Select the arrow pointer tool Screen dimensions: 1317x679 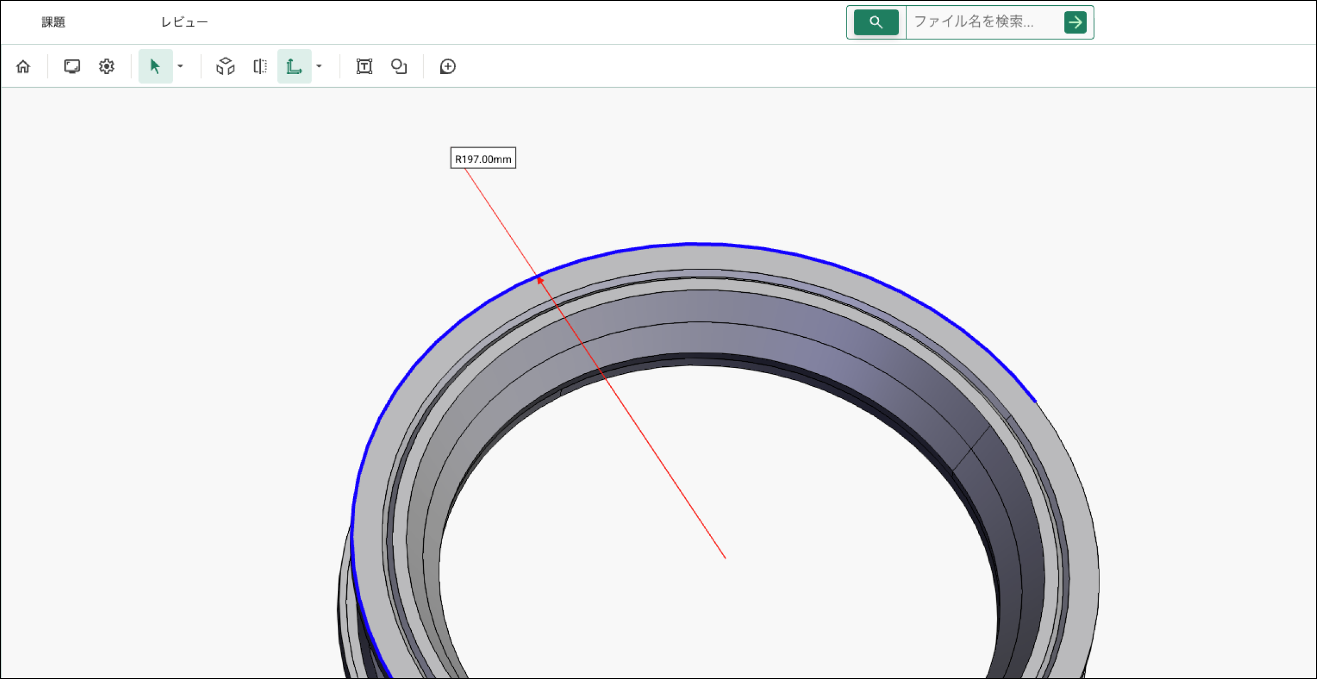pos(155,67)
